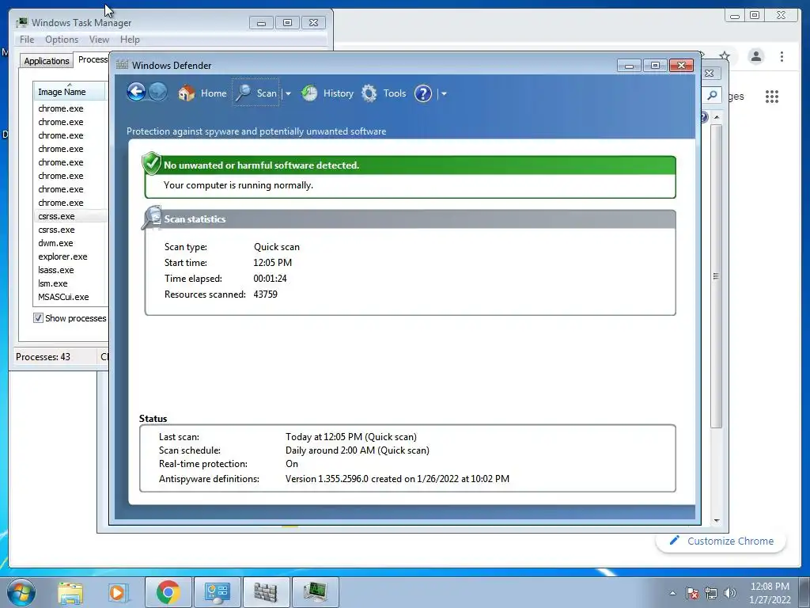
Task: Switch to the Processes tab
Action: (92, 59)
